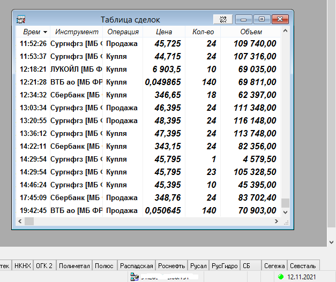Click the date 12.11.2021 in status bar
The height and width of the screenshot is (282, 336).
tap(302, 277)
